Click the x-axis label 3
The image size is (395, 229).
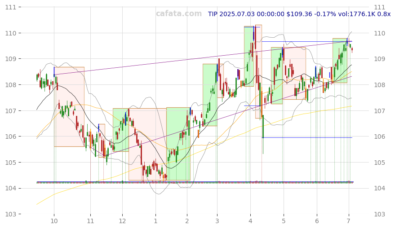(x=217, y=221)
